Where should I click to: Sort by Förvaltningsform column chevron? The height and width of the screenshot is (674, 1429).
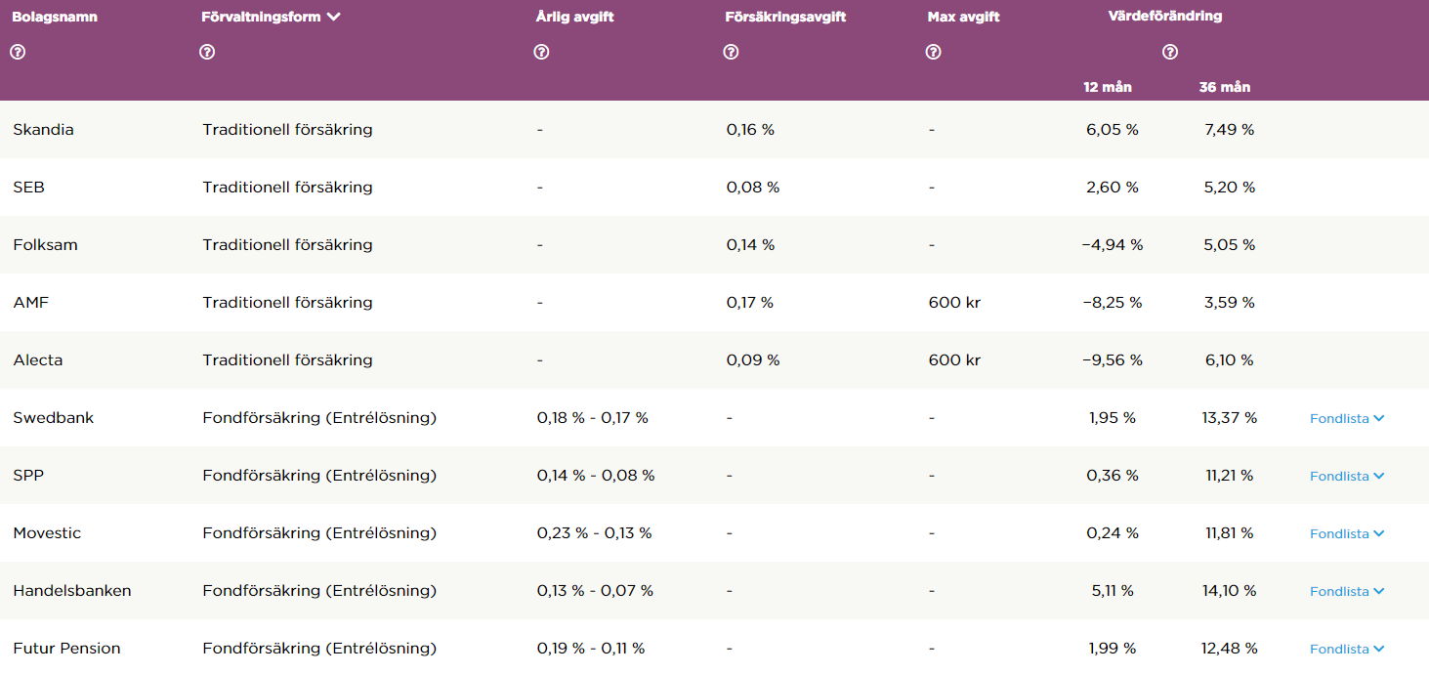pos(334,17)
